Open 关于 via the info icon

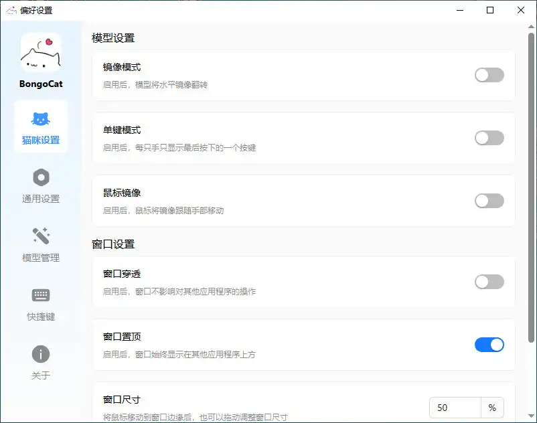(x=41, y=354)
